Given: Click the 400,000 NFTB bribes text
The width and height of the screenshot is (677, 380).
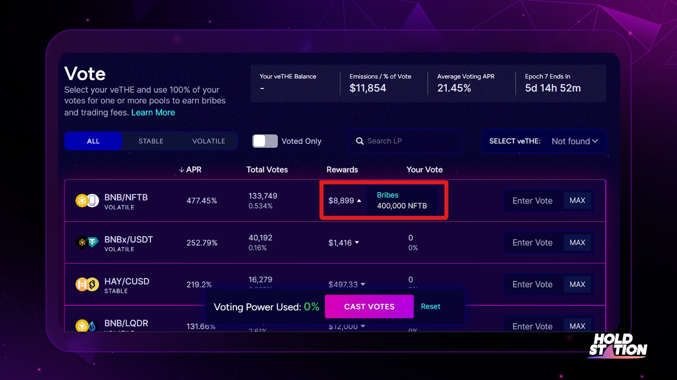Looking at the screenshot, I should 402,206.
